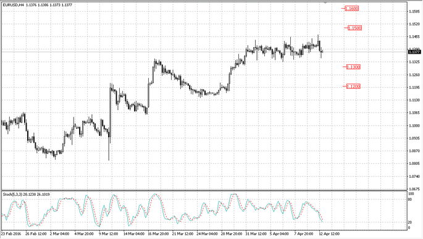The image size is (423, 239).
Task: Click the 1.1000 value on price scale
Action: click(414, 125)
